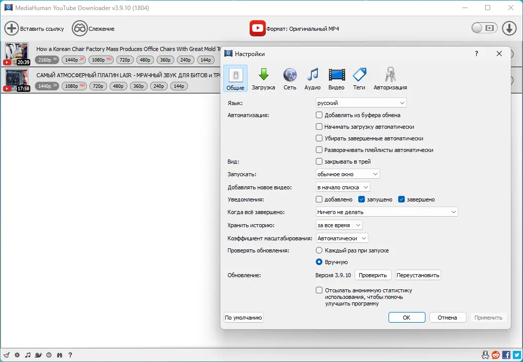523x362 pixels.
Task: Click the Отмена button
Action: pyautogui.click(x=447, y=318)
